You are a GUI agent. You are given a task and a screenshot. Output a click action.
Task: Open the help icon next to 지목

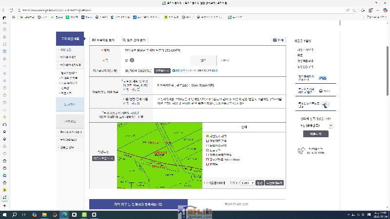(x=132, y=60)
